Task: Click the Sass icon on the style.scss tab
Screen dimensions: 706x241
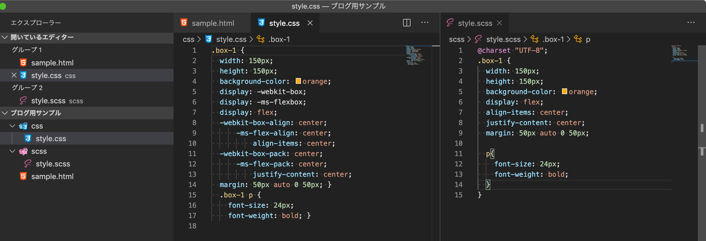Action: [x=450, y=23]
